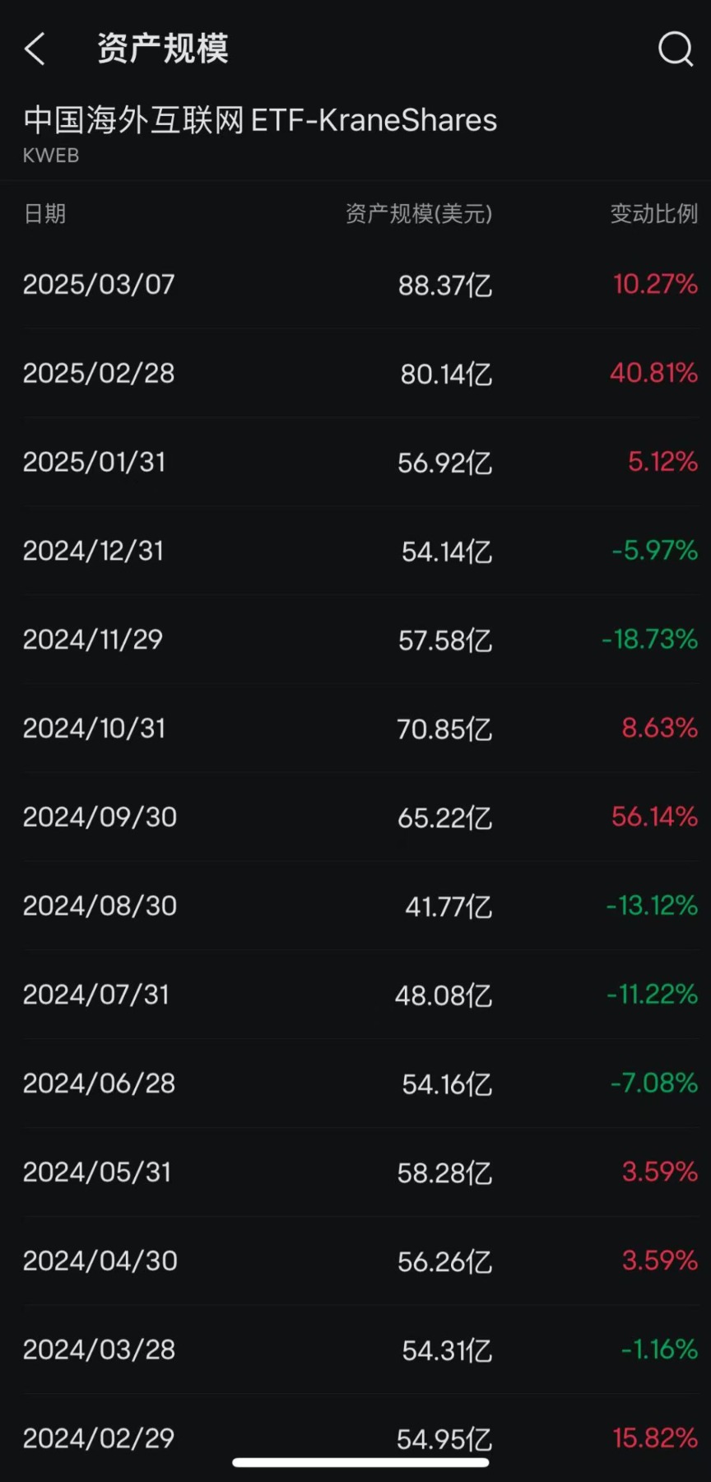Select the 日期 column header
Viewport: 711px width, 1482px height.
coord(44,214)
